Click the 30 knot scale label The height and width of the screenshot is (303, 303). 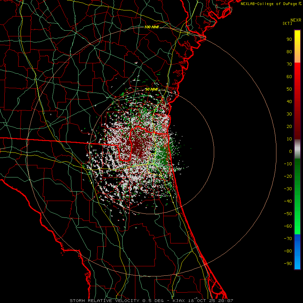click(289, 114)
